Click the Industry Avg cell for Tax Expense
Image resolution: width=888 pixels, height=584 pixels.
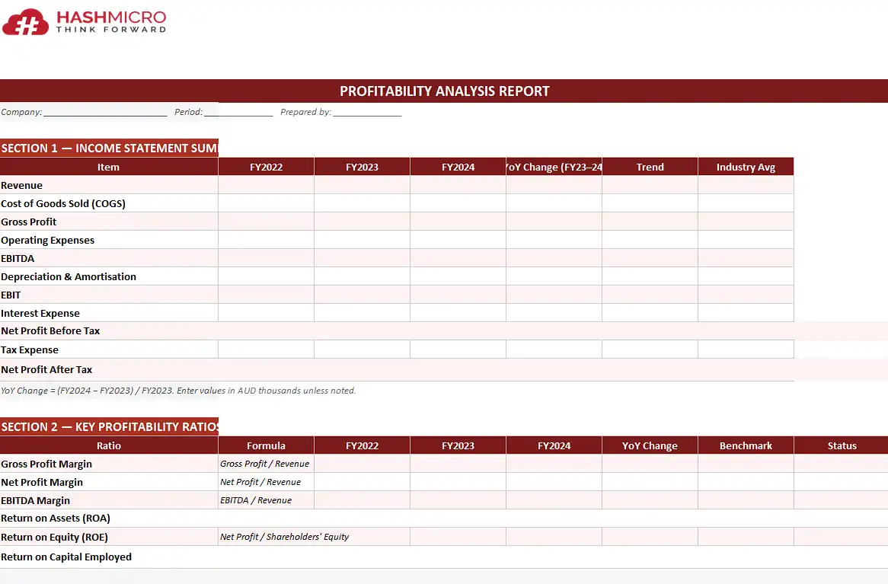746,349
